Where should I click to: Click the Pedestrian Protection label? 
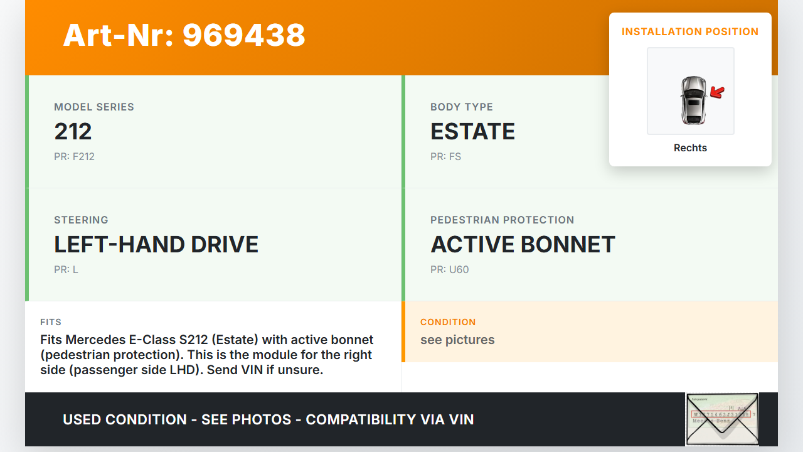click(x=502, y=220)
